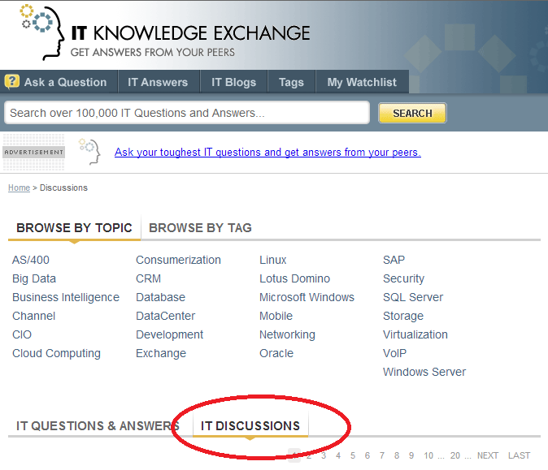
Task: Go to pagination page 10
Action: [428, 455]
